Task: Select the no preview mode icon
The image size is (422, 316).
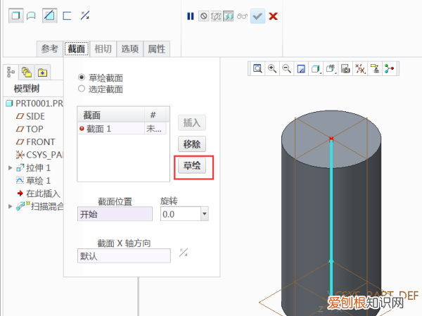Action: click(x=204, y=16)
